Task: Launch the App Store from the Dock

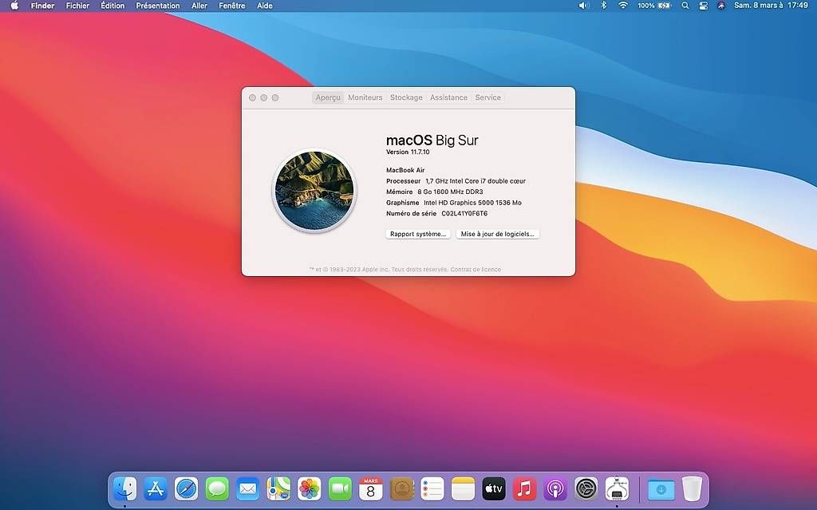Action: (x=156, y=489)
